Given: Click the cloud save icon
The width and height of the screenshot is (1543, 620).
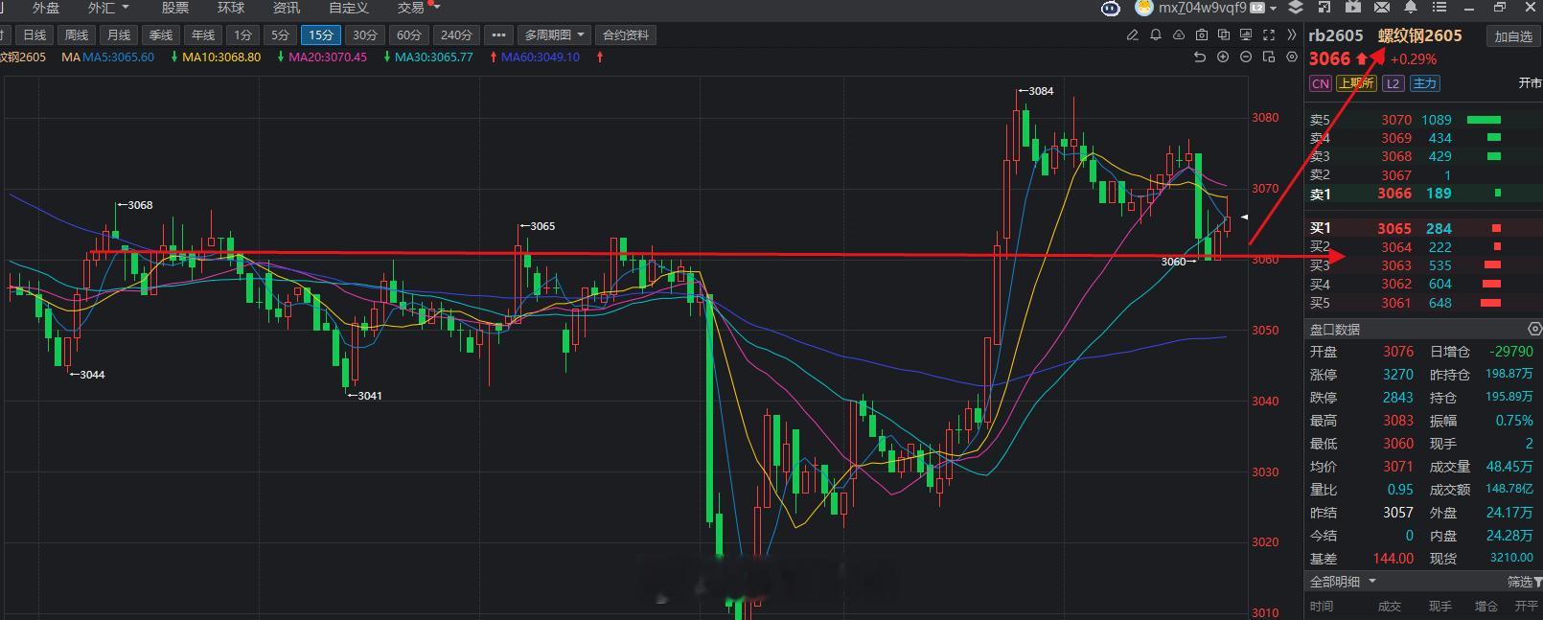Looking at the screenshot, I should pos(1179,34).
